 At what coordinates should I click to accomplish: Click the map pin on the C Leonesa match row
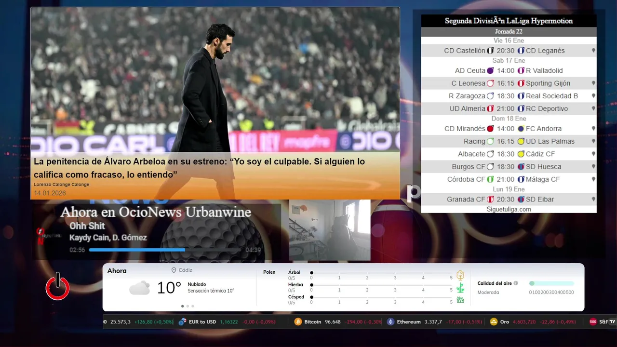(593, 83)
